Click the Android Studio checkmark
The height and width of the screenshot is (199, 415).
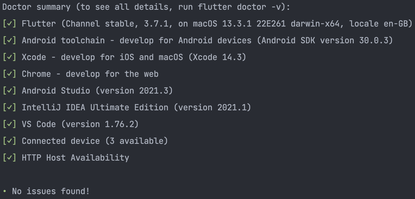[9, 91]
